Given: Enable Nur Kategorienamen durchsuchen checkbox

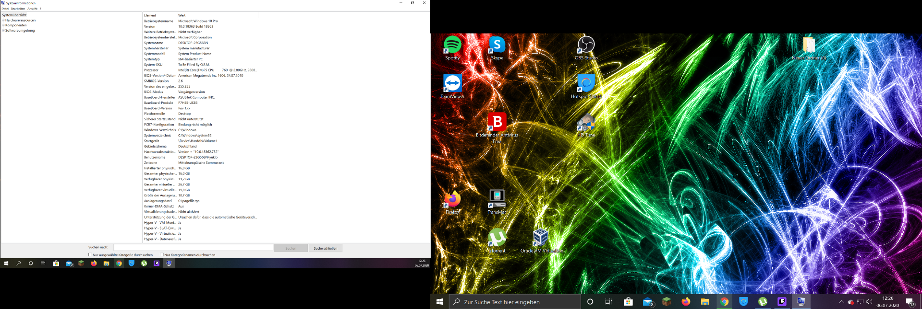Looking at the screenshot, I should point(162,255).
